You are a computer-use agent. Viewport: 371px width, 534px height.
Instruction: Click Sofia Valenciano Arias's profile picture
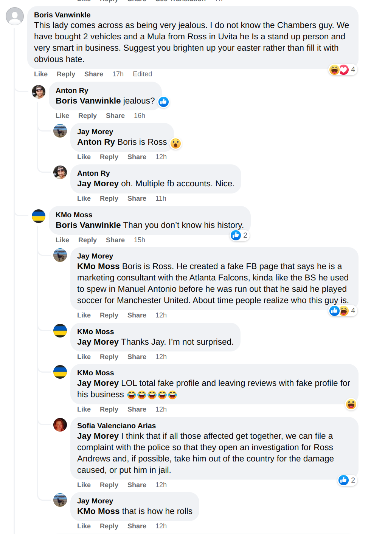pos(60,425)
